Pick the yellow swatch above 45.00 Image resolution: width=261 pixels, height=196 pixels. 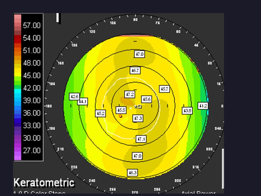[x=18, y=70]
